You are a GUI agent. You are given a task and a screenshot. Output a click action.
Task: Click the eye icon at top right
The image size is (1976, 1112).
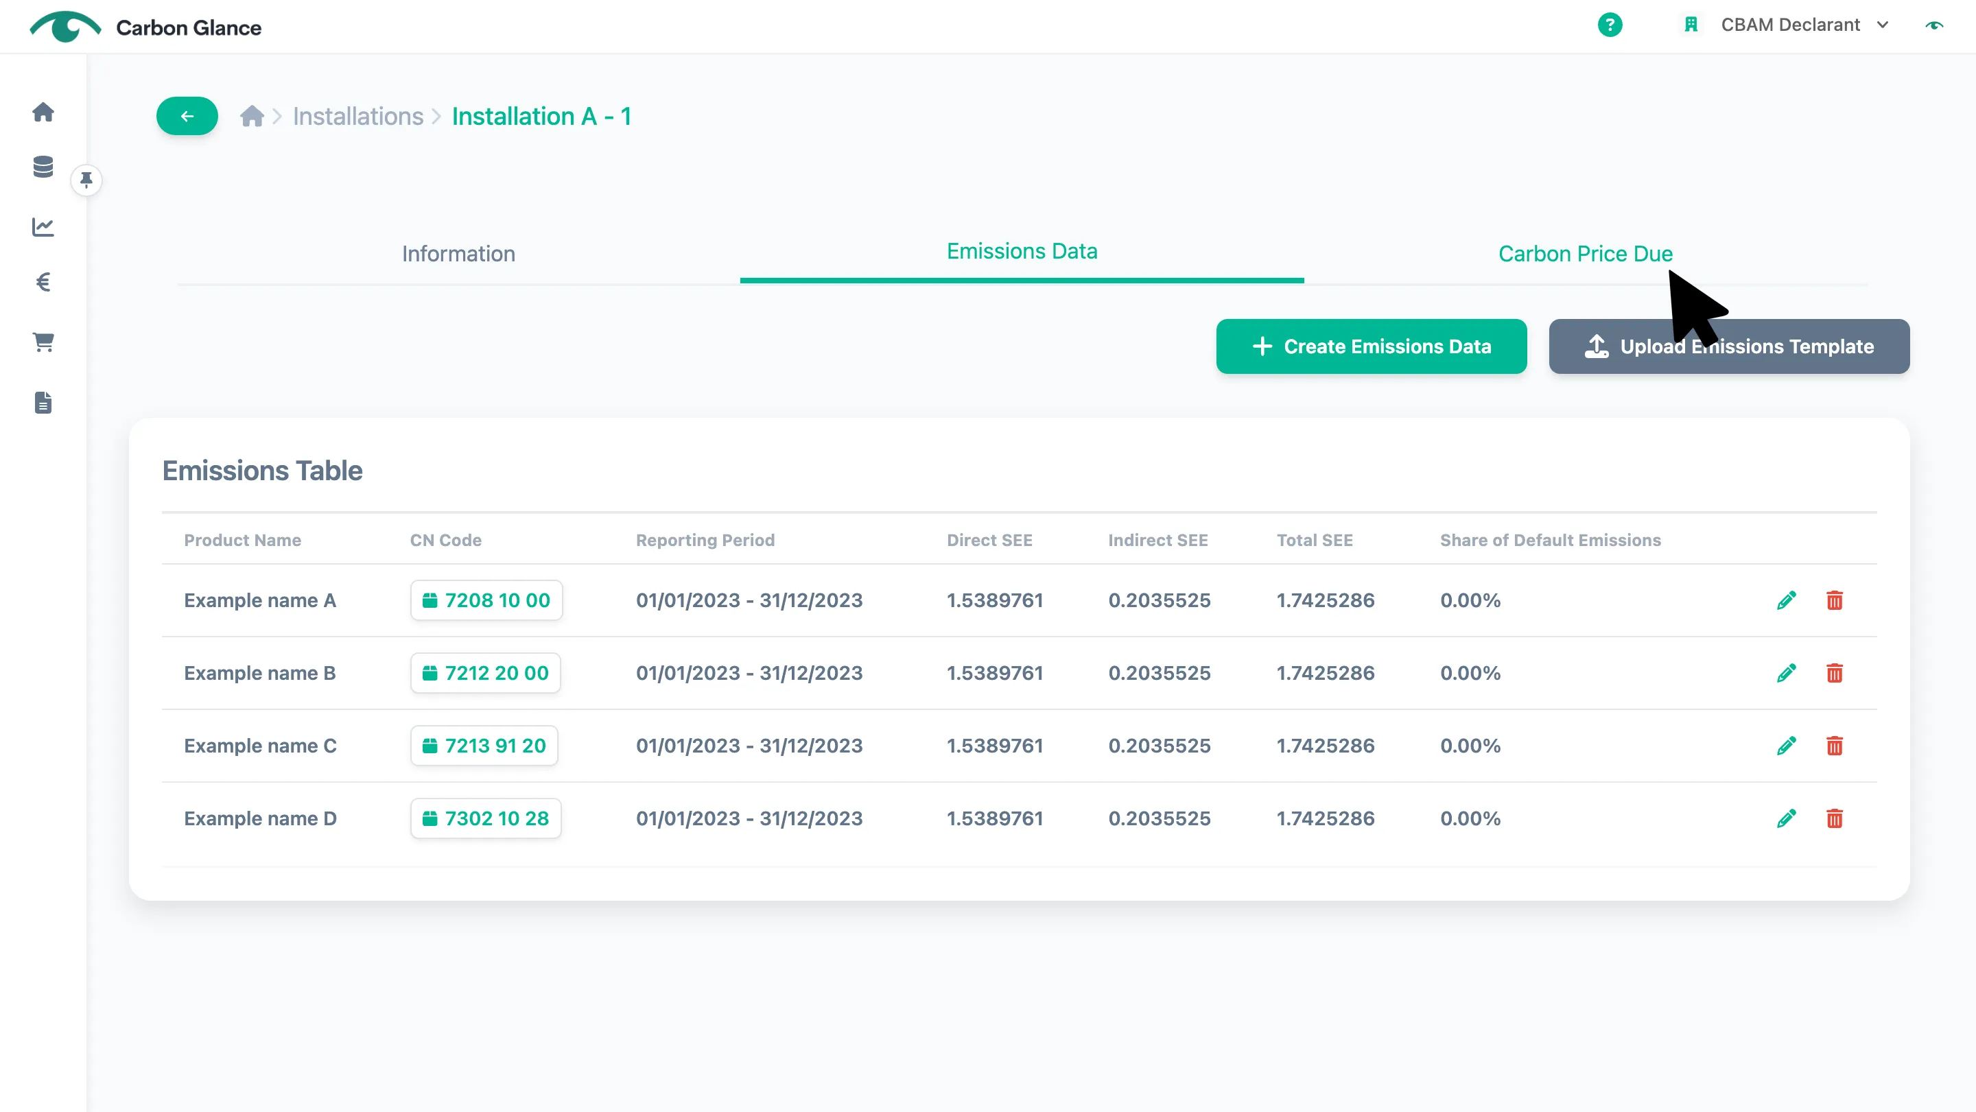click(x=1935, y=25)
